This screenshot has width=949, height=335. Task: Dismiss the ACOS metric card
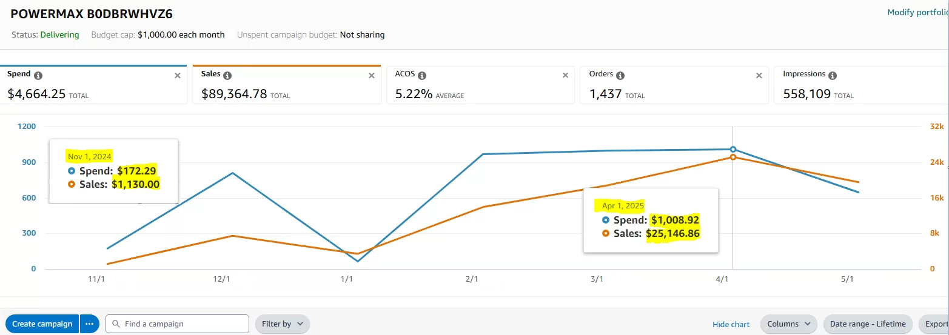pyautogui.click(x=565, y=76)
